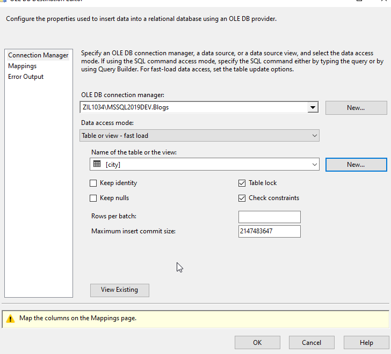Click 'Map the columns on the Mappings page.' text
The height and width of the screenshot is (354, 391).
[78, 318]
